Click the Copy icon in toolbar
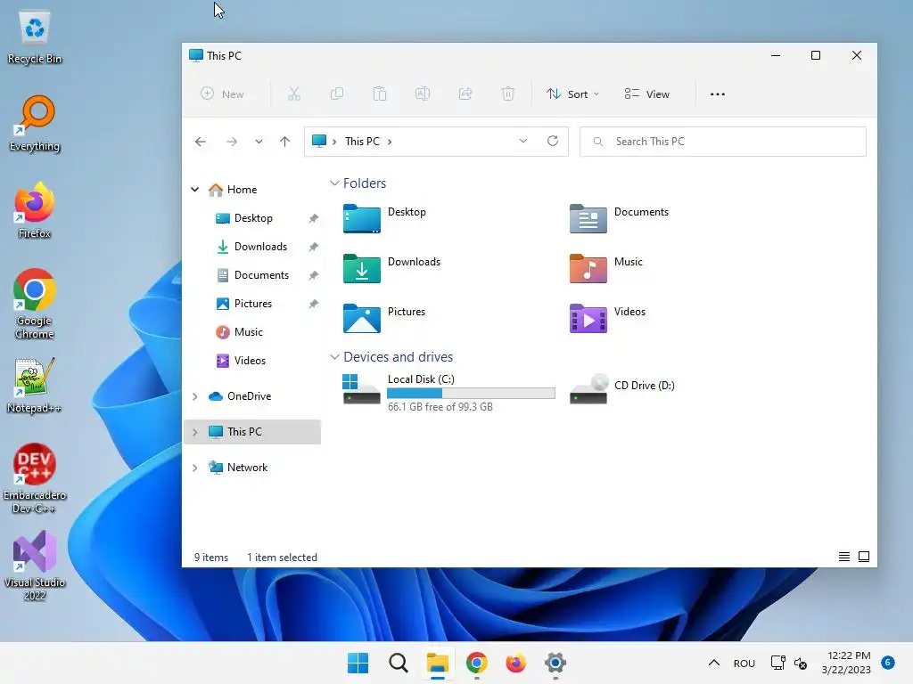 pos(336,94)
